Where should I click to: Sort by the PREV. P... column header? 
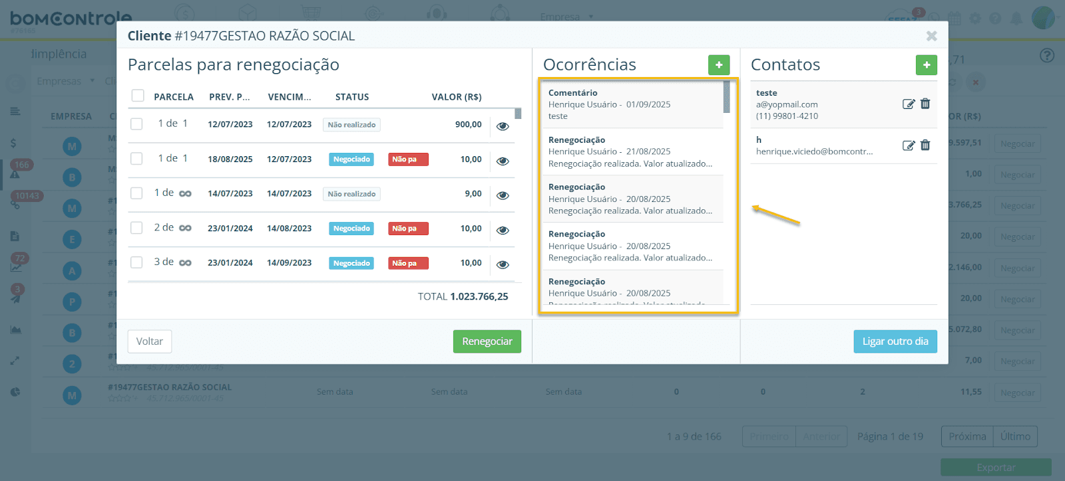(230, 97)
